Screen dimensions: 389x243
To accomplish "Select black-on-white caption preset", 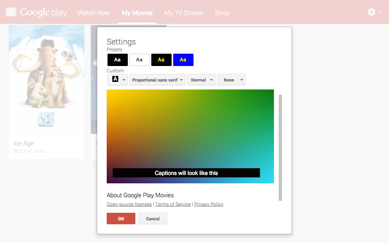I will [x=139, y=60].
